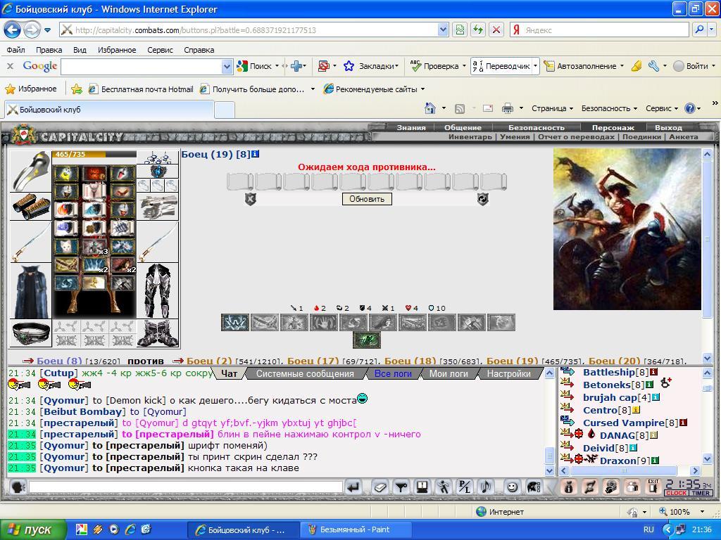Open the Справка menu
721x540 pixels.
(x=199, y=50)
